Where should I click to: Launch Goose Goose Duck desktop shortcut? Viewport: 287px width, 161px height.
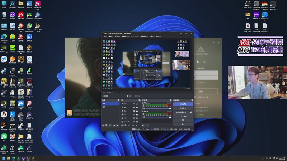[13, 94]
